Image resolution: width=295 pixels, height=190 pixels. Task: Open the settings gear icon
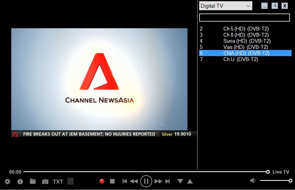(x=8, y=182)
